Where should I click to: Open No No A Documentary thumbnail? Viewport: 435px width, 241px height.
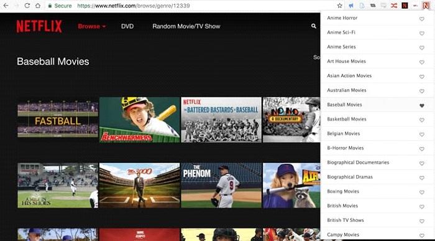click(x=291, y=120)
